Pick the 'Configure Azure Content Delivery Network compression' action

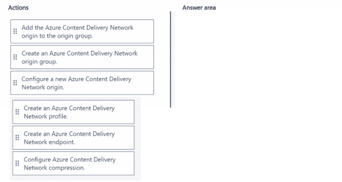tap(73, 163)
